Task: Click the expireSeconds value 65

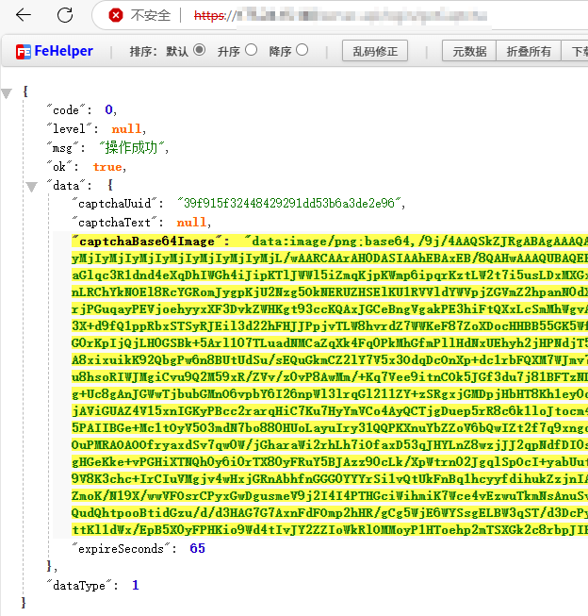Action: click(198, 548)
